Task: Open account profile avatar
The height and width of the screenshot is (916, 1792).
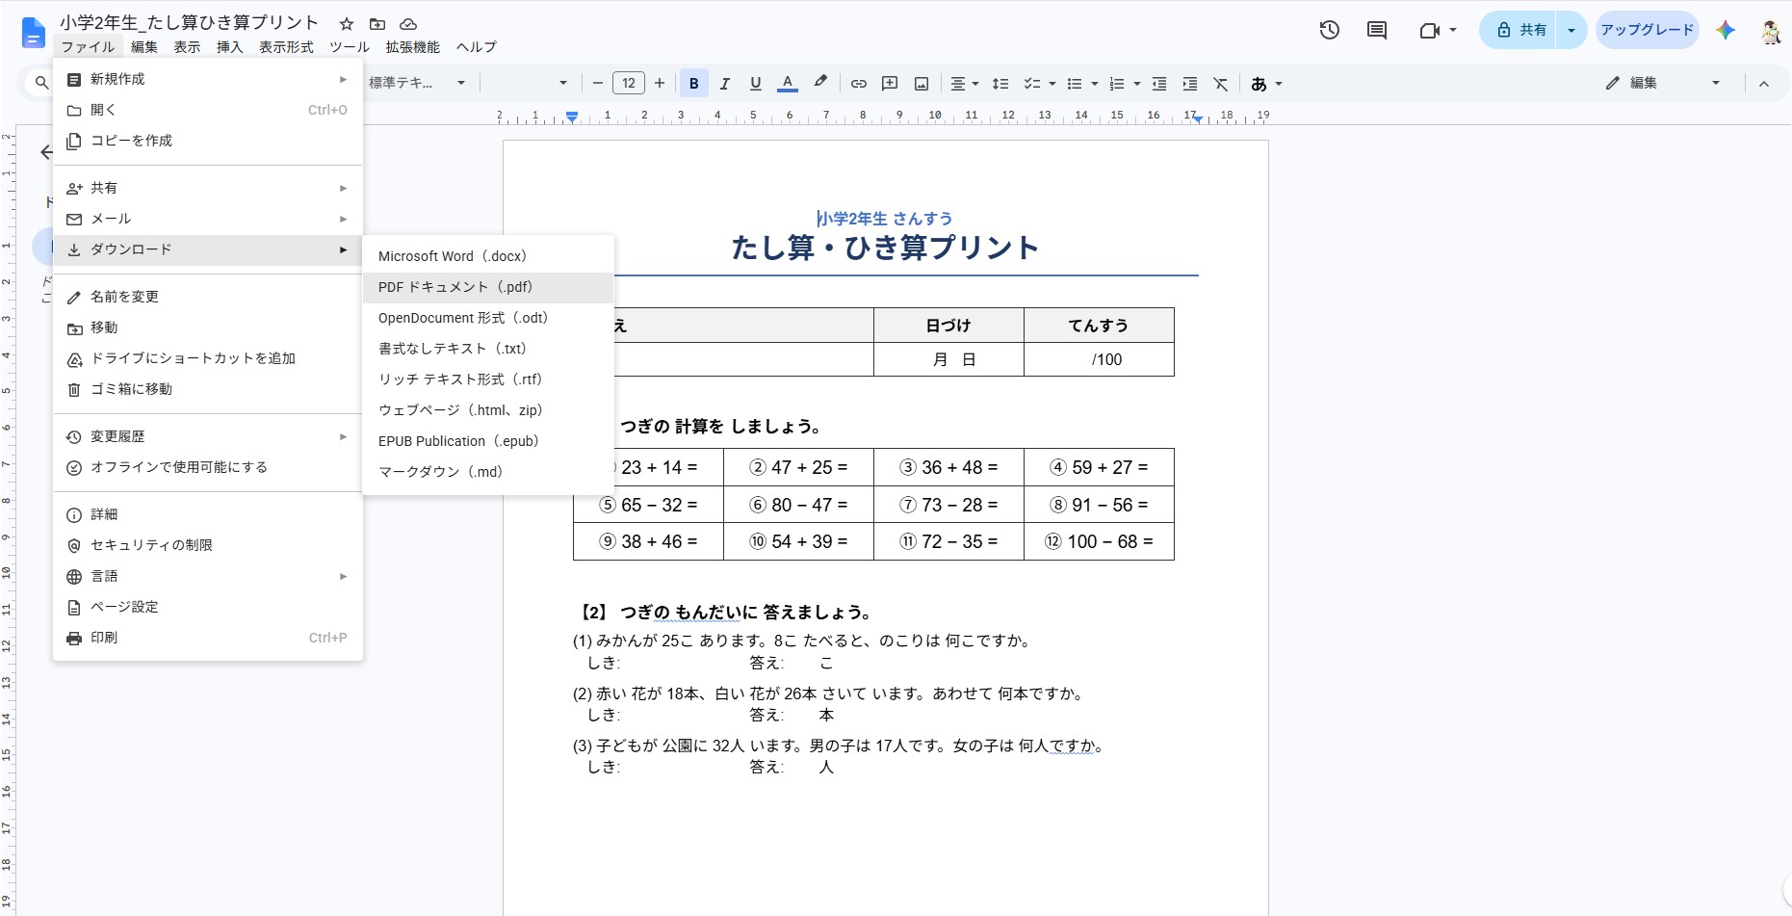Action: coord(1770,30)
